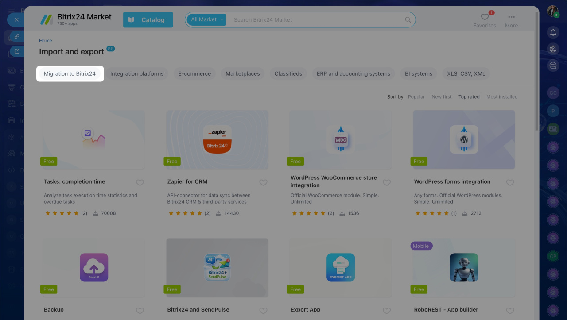Open the WooCommerce integration thumbnail

pyautogui.click(x=341, y=139)
